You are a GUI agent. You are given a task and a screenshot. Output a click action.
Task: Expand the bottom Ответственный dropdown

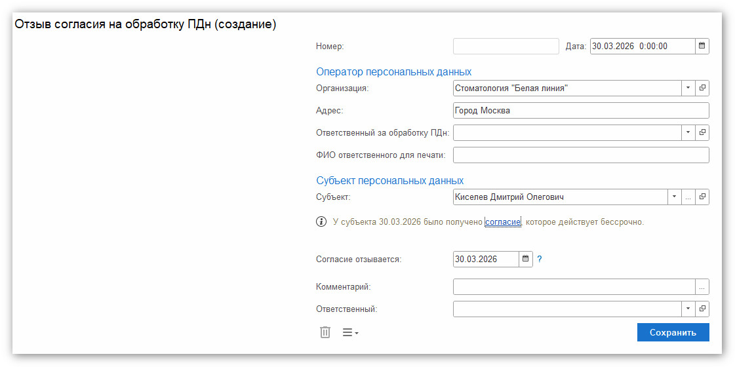688,309
